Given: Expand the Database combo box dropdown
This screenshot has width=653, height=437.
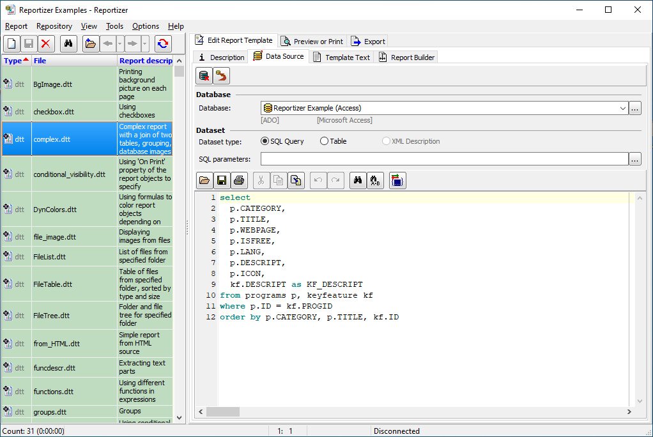Looking at the screenshot, I should coord(623,109).
